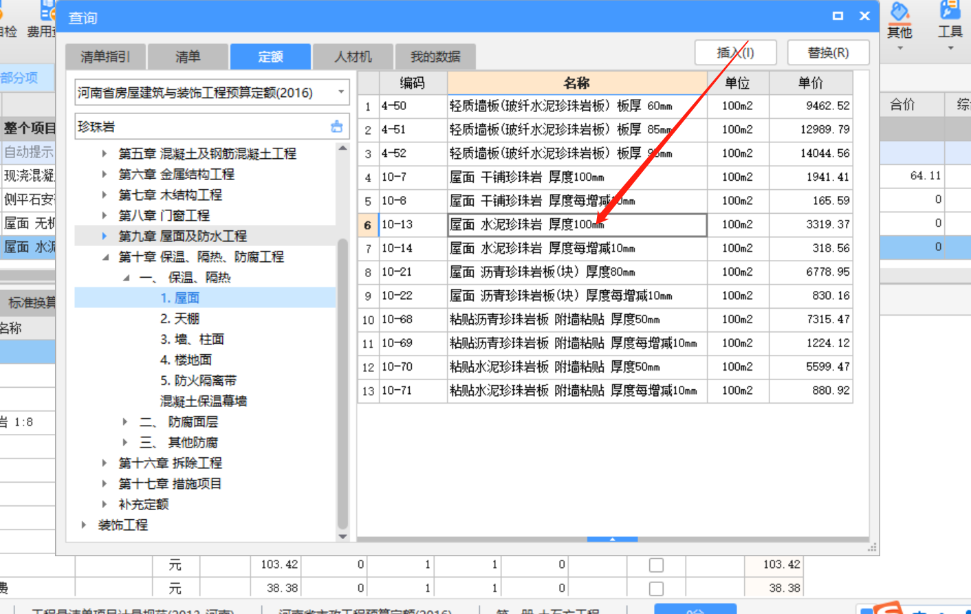Click the 单位 column header

[x=738, y=83]
